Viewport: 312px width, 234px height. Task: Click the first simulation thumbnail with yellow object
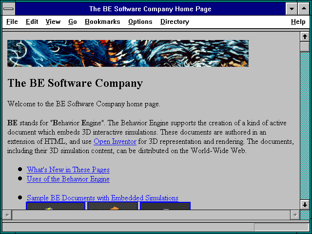coord(56,206)
